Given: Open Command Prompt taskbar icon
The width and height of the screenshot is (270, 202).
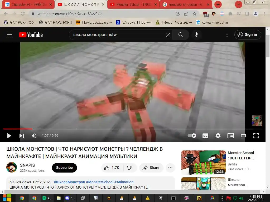Looking at the screenshot, I should 173,198.
